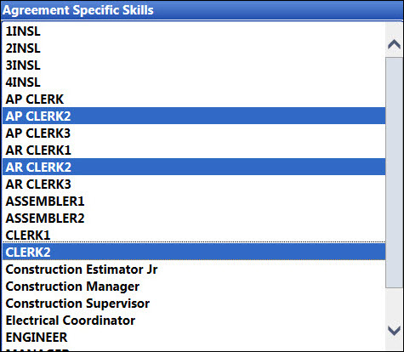Select the 4INSL list entry
The height and width of the screenshot is (352, 404).
(194, 82)
